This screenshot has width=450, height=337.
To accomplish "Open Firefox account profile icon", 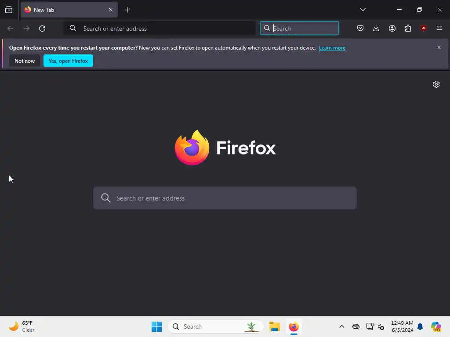I will (x=392, y=28).
